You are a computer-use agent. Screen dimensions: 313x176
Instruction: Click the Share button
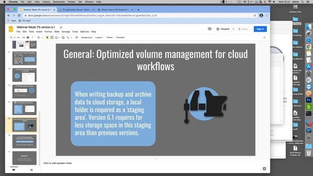coord(243,29)
